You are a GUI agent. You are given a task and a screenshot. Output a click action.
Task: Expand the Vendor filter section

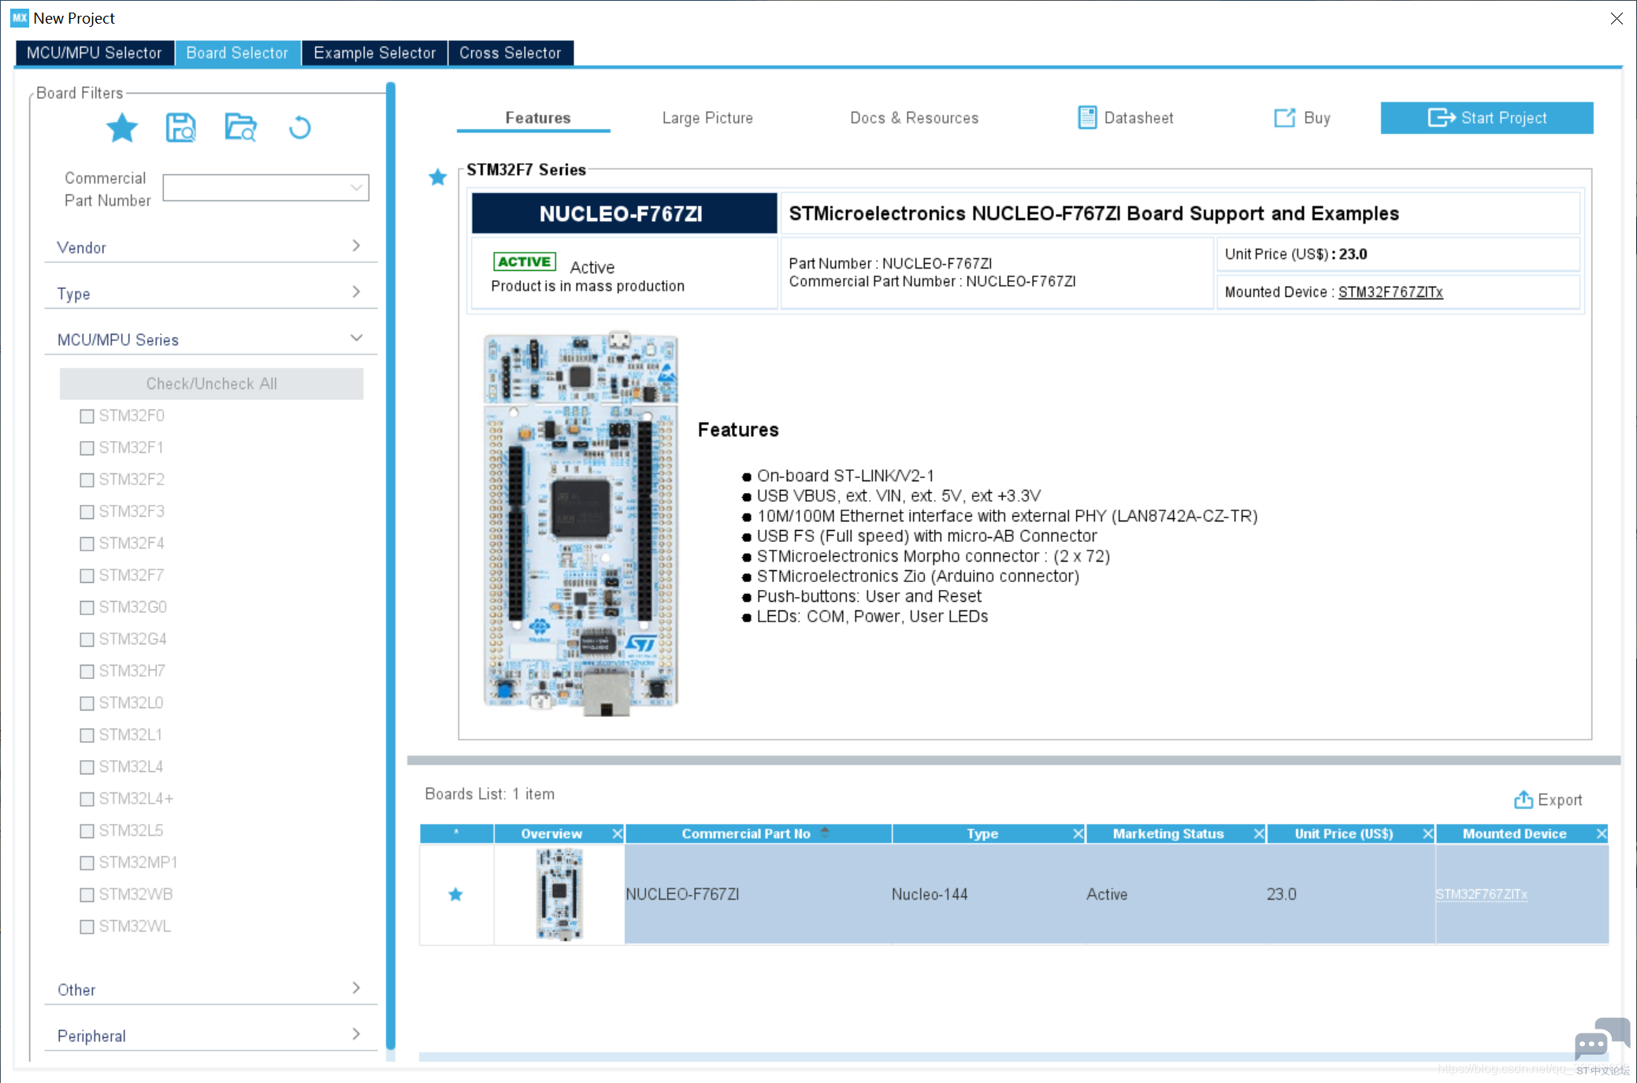point(210,247)
